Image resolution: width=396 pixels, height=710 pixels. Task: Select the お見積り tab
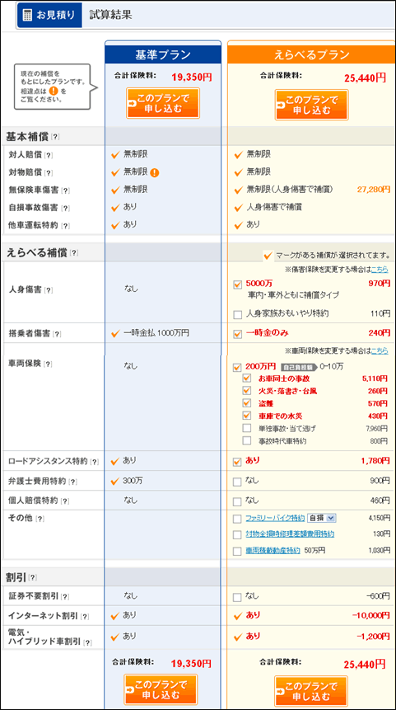(x=49, y=15)
